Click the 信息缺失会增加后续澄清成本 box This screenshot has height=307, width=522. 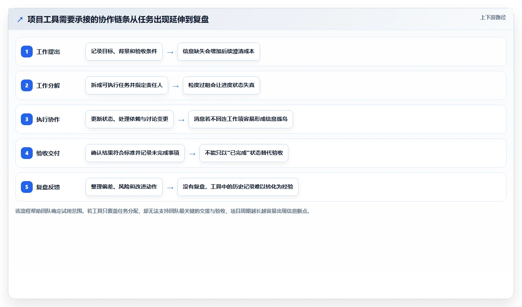click(219, 52)
